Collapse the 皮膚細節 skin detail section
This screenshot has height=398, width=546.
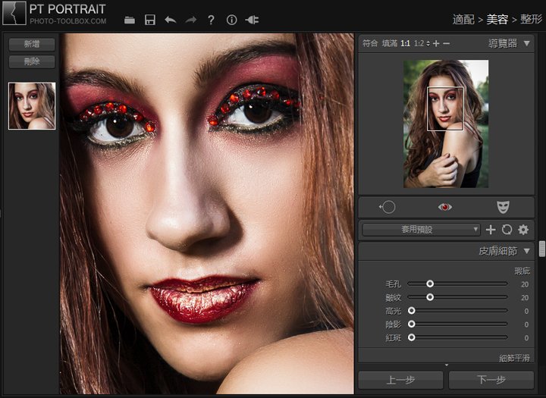click(526, 251)
